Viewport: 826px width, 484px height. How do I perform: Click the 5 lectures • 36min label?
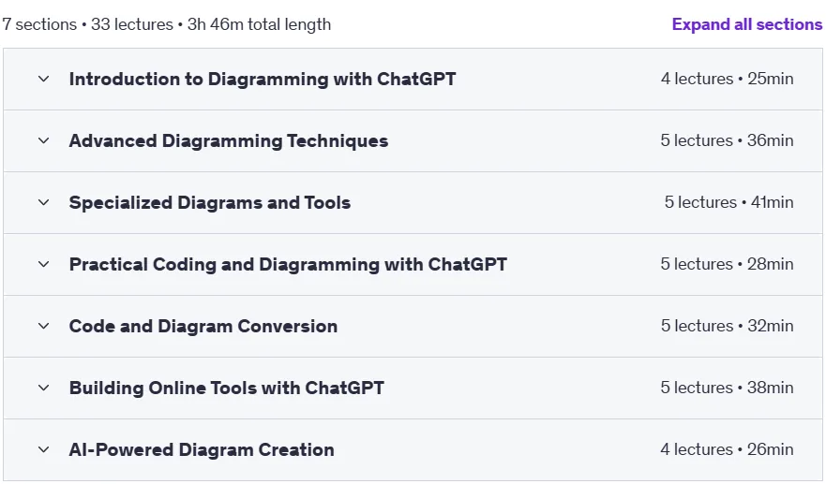pos(727,140)
